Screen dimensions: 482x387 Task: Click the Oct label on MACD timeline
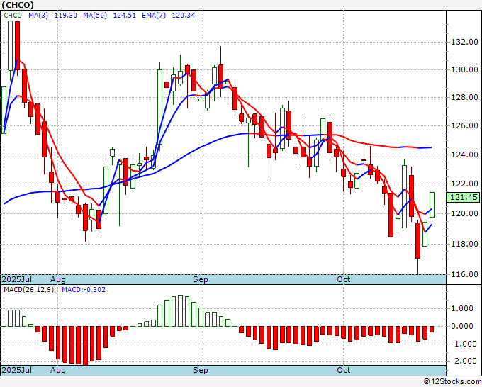tap(343, 370)
